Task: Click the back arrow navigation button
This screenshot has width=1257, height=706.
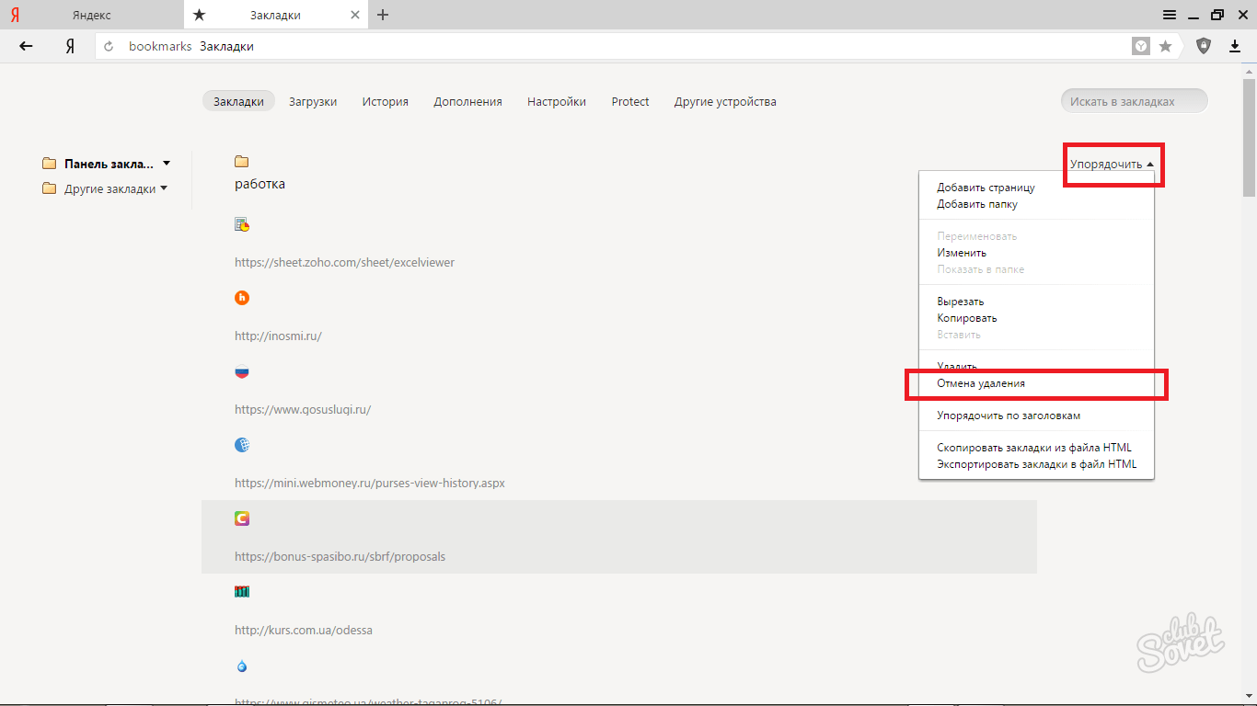Action: coord(26,46)
